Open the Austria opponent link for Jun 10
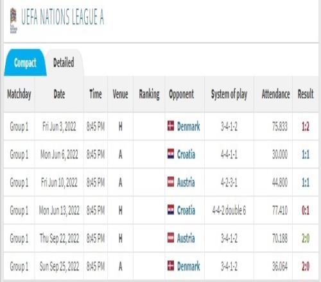The image size is (321, 282). (186, 183)
